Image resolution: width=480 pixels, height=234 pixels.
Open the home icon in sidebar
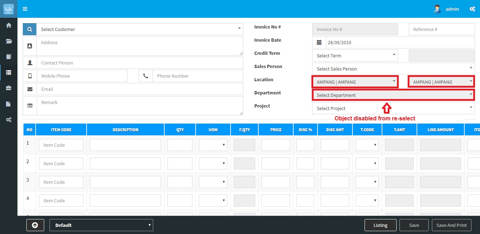pyautogui.click(x=9, y=25)
